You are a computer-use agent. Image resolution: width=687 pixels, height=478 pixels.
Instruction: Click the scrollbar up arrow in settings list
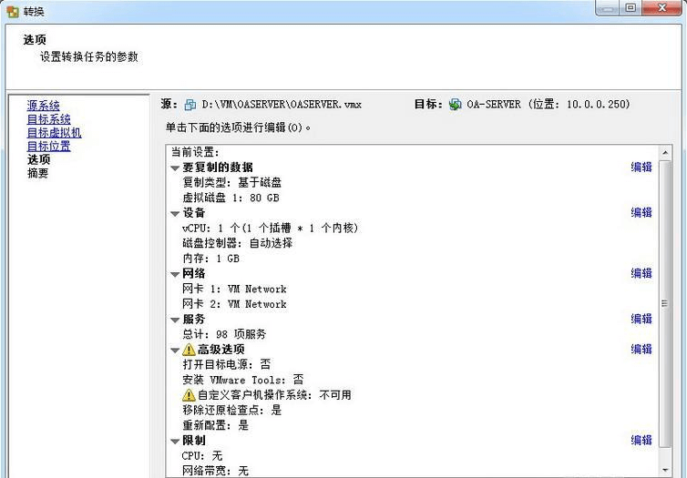pos(664,152)
